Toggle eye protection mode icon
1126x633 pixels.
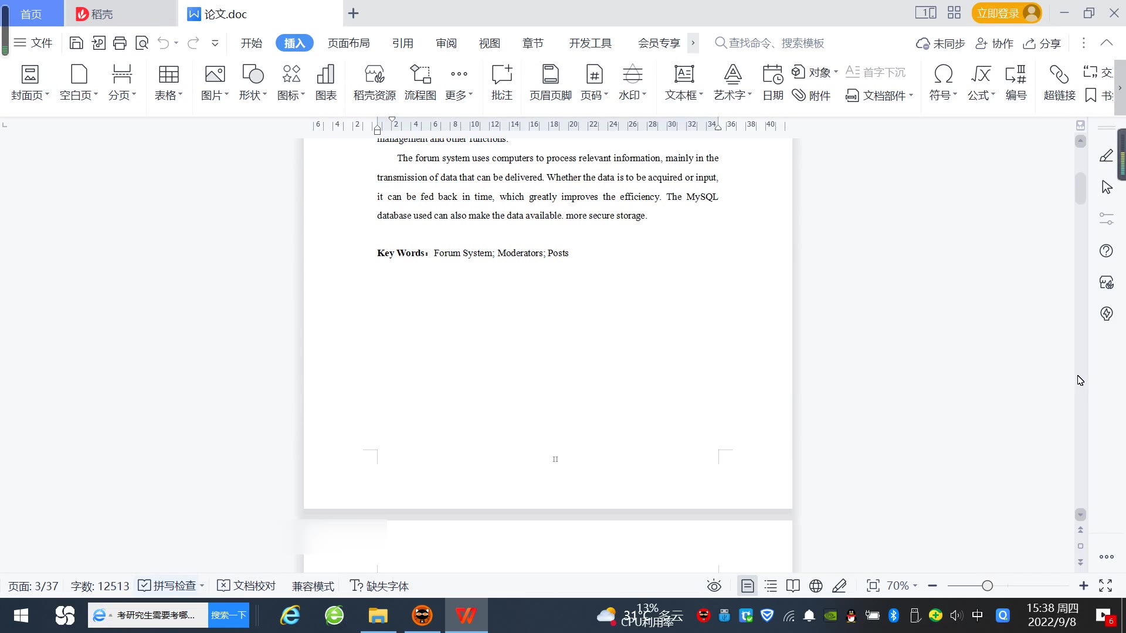(714, 586)
